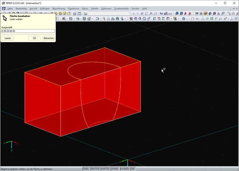Open the Berechnung menu

pyautogui.click(x=59, y=8)
